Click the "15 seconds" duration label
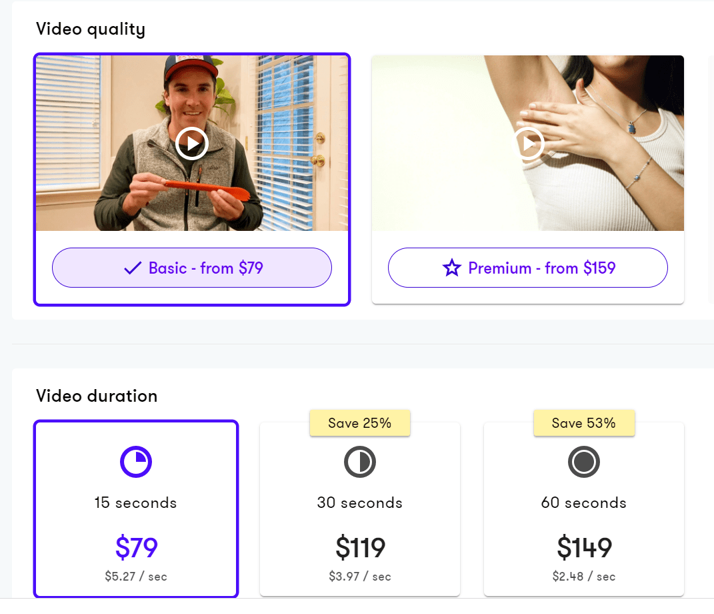 pos(136,503)
